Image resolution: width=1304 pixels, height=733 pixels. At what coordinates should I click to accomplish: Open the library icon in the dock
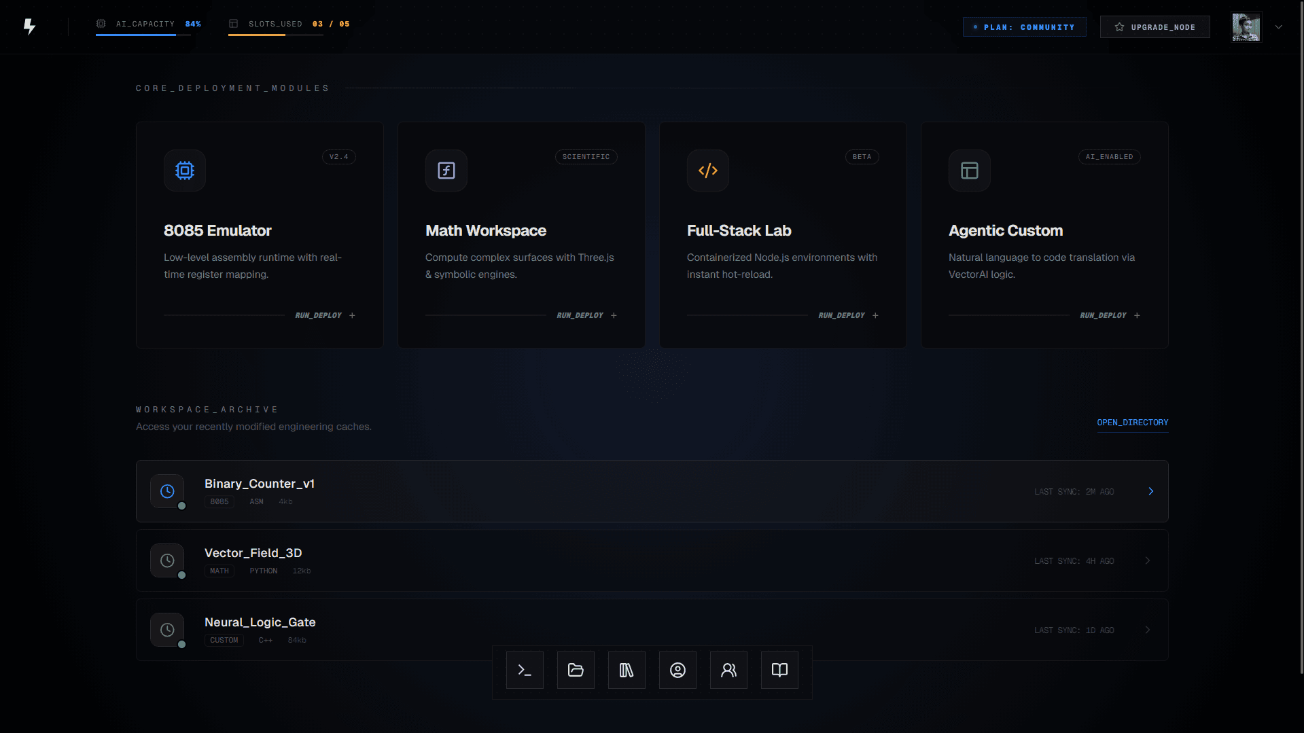point(626,670)
